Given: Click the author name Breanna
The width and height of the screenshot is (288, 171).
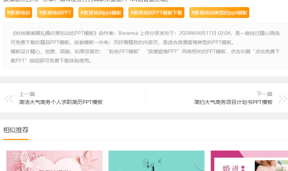Looking at the screenshot, I should pyautogui.click(x=128, y=33).
